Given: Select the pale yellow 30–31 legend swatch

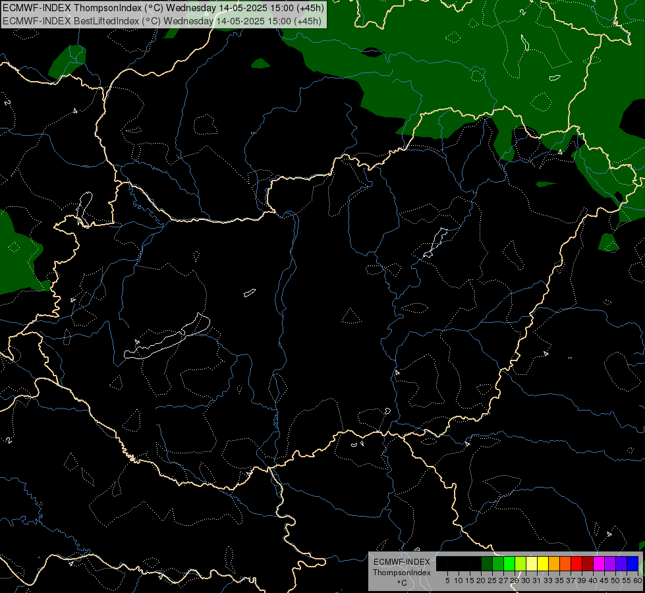Looking at the screenshot, I should (532, 563).
